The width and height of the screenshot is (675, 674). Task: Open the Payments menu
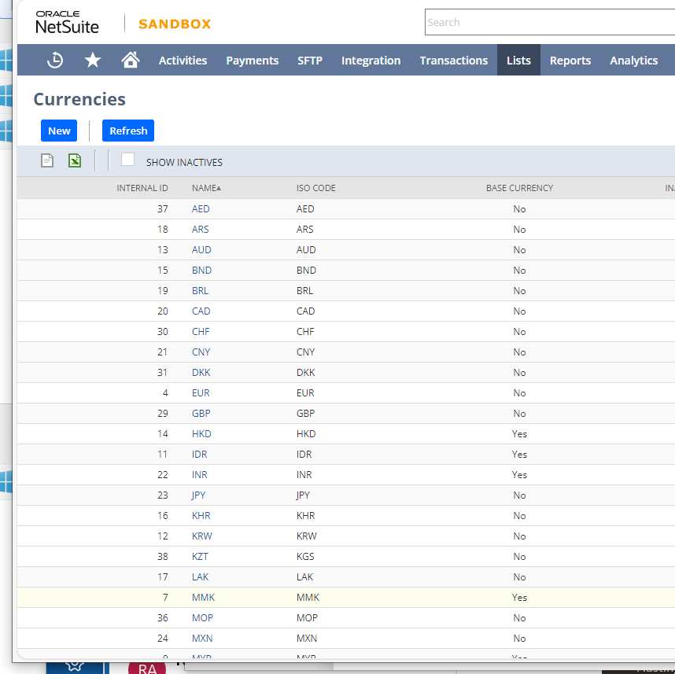pyautogui.click(x=253, y=61)
